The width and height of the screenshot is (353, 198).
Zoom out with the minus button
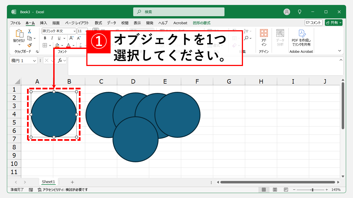click(x=295, y=190)
